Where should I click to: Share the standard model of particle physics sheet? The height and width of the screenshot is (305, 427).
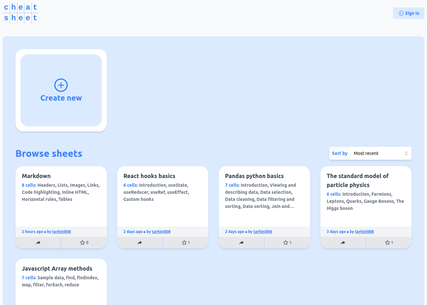[x=343, y=243]
